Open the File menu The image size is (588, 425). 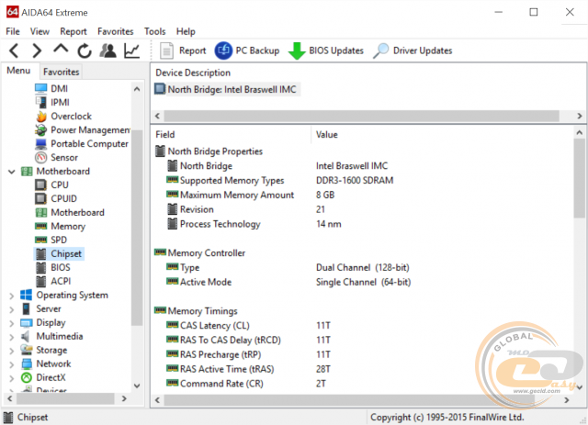[13, 31]
